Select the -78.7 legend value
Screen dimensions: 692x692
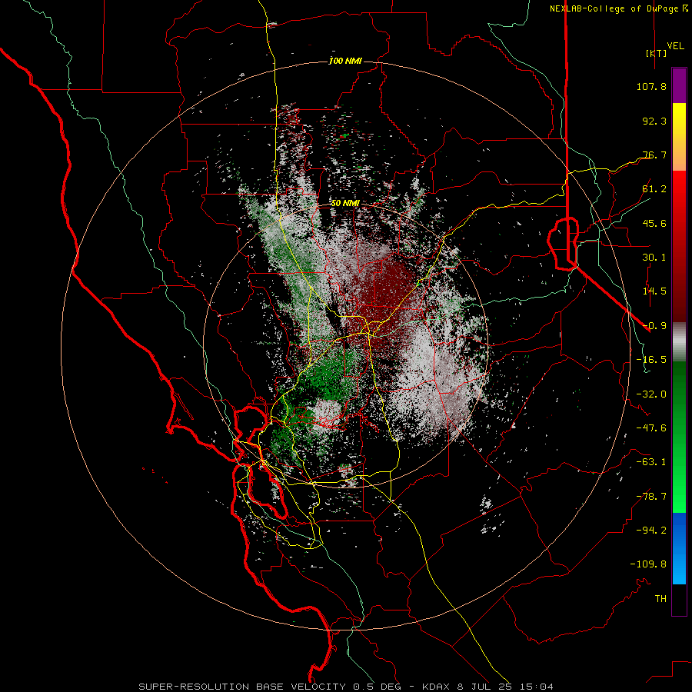pyautogui.click(x=651, y=497)
